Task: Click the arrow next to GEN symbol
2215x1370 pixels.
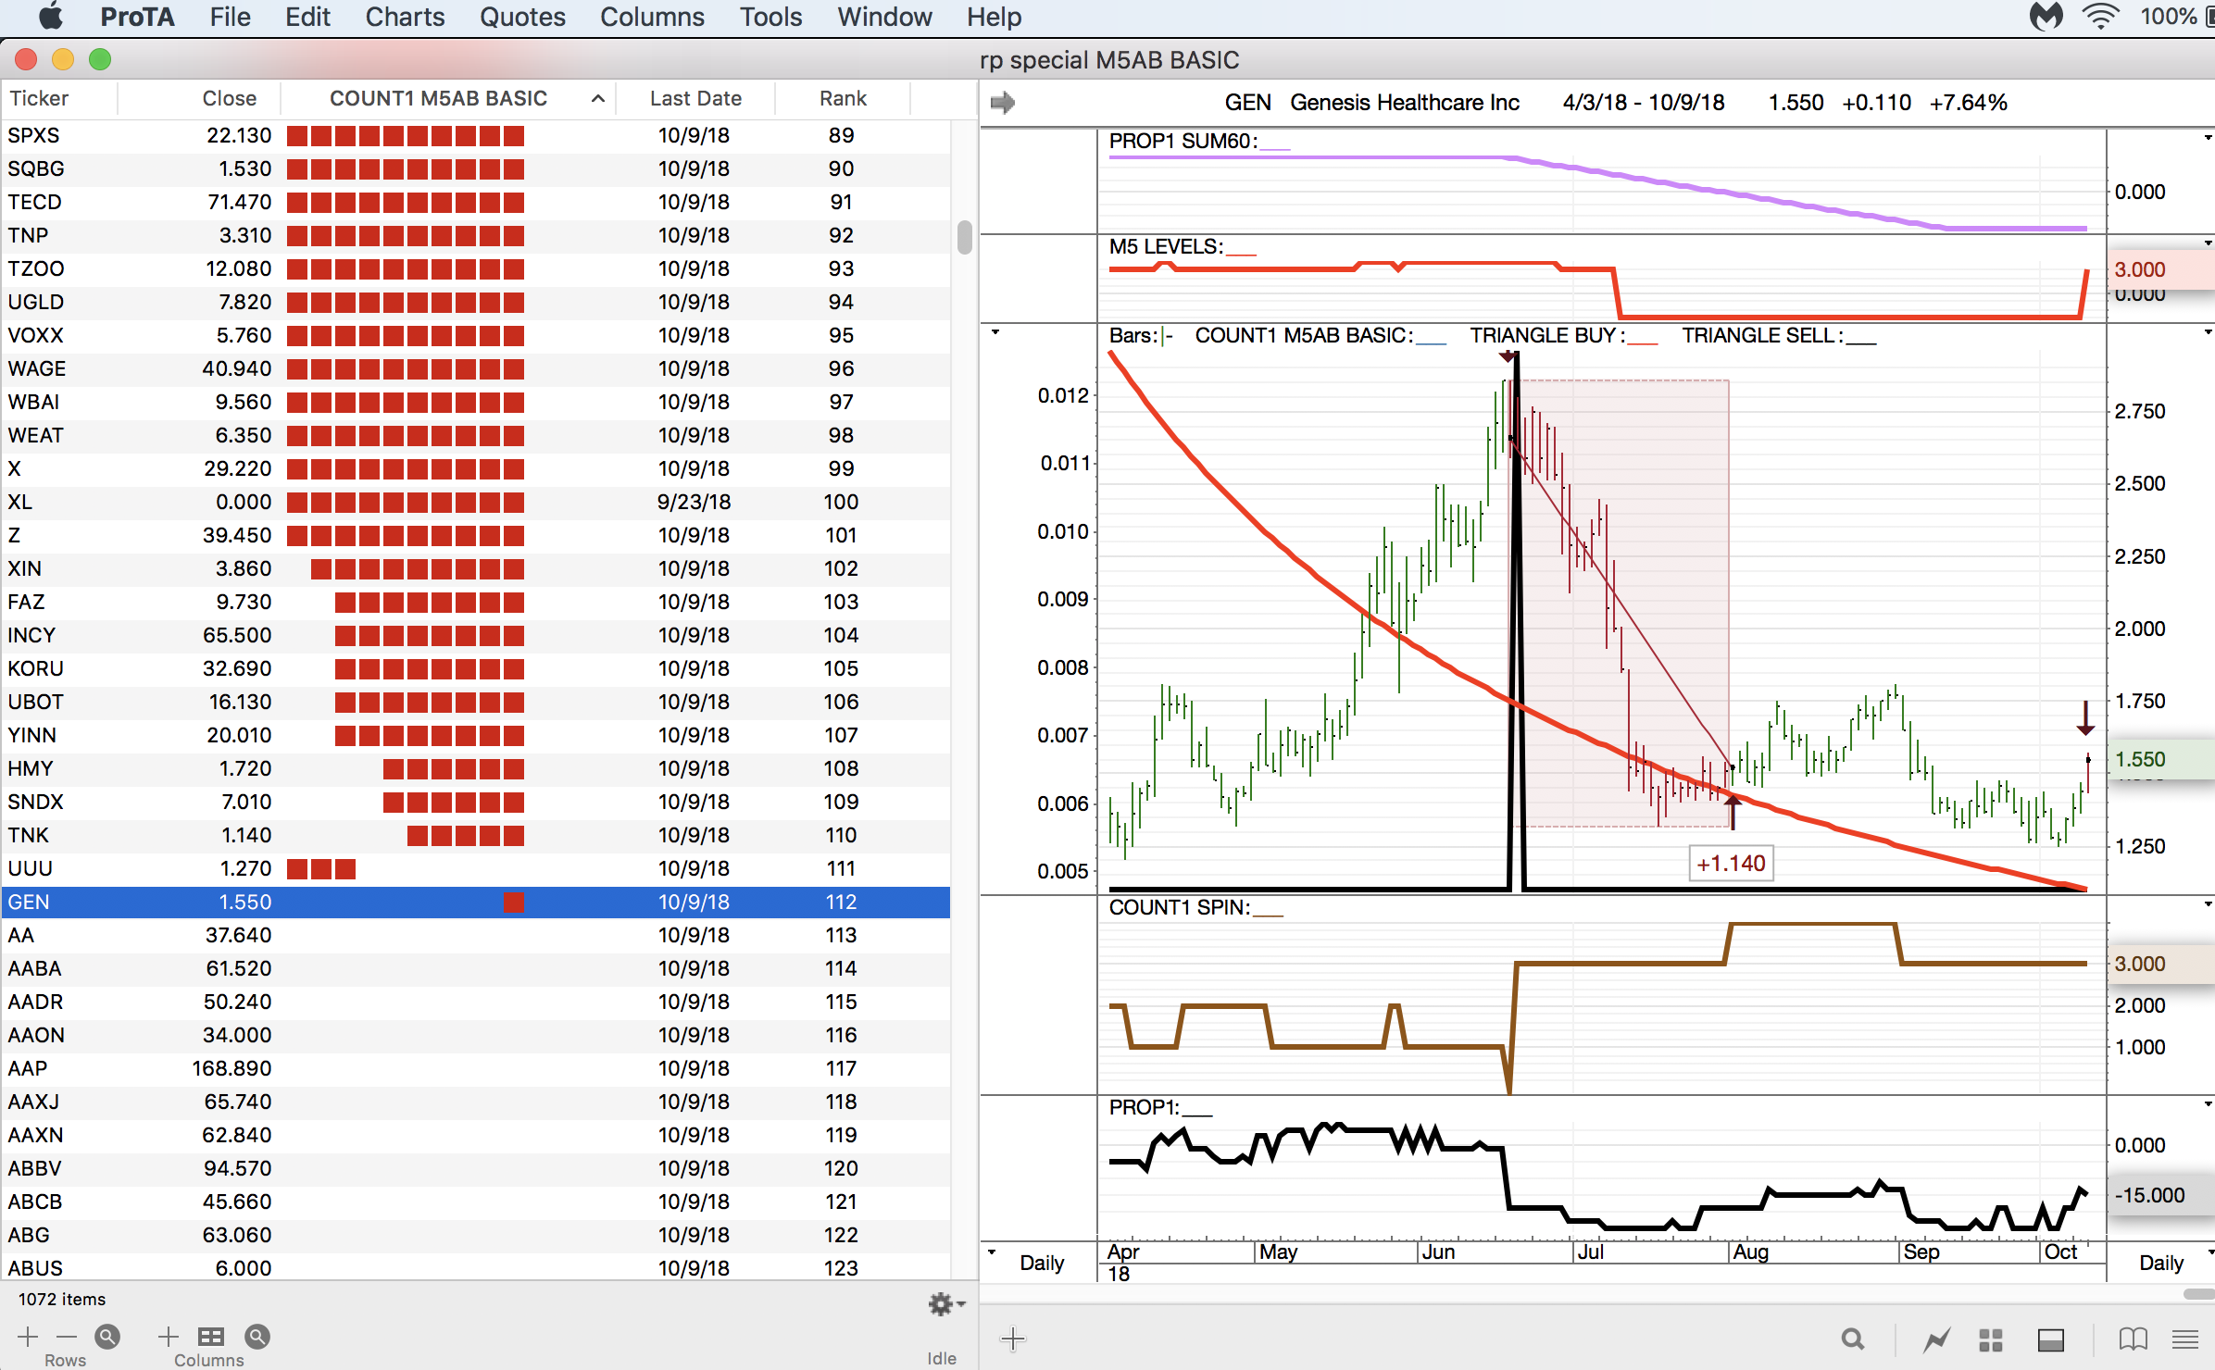Action: (1002, 103)
